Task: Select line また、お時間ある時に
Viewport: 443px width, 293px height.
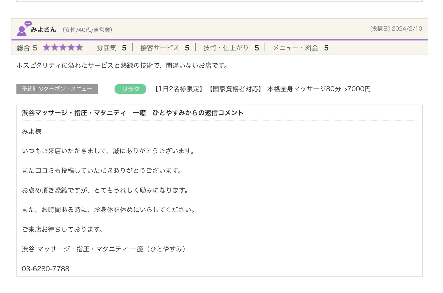Action: [108, 210]
